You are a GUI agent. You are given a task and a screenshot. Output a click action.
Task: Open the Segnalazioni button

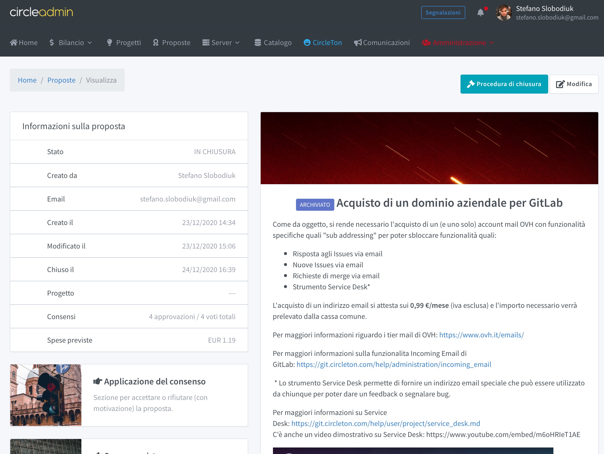click(x=443, y=13)
